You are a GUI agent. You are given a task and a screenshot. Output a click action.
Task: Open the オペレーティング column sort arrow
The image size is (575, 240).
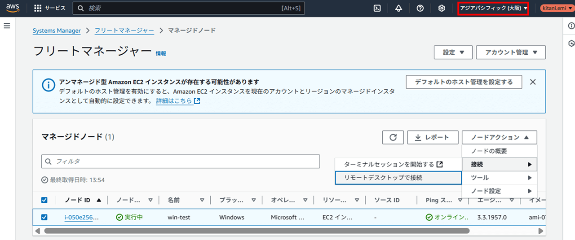coord(305,200)
